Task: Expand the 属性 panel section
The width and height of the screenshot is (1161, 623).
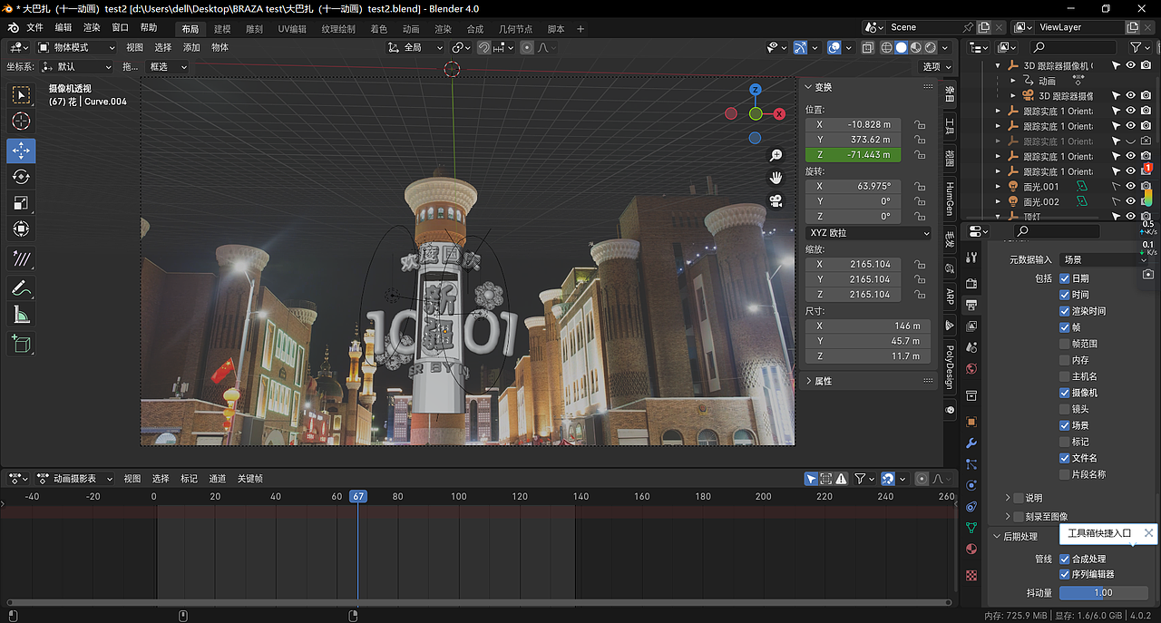Action: pos(823,381)
